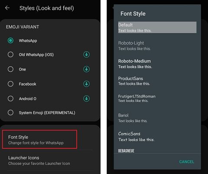Image resolution: width=208 pixels, height=174 pixels.
Task: Pick the ProductSans font
Action: point(157,81)
